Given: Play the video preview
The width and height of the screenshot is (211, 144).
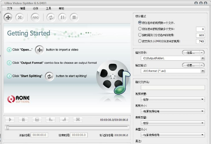Looking at the screenshot, I should click(x=10, y=119).
